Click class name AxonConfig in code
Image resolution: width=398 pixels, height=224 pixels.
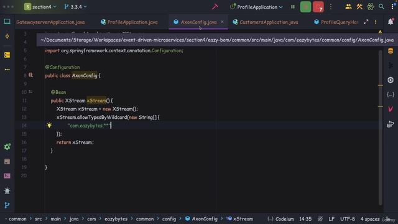(x=85, y=75)
